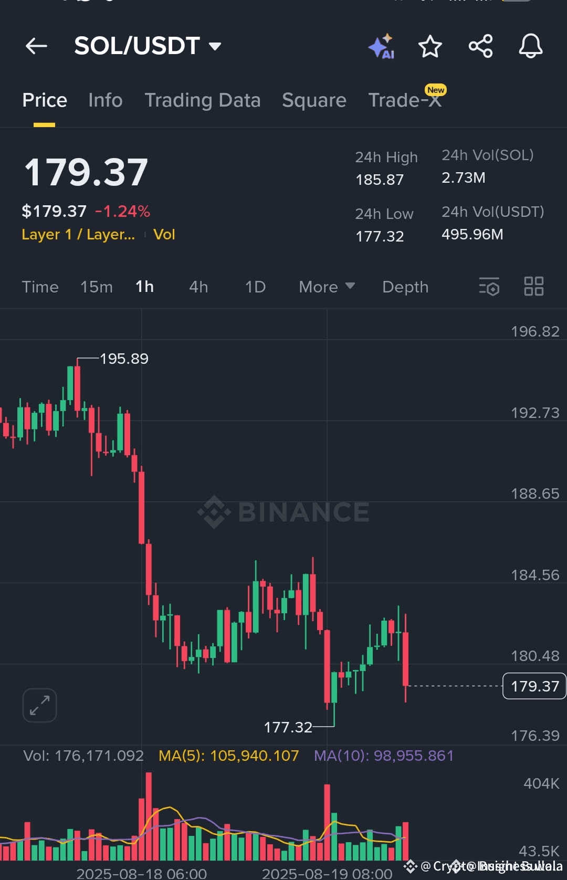Open the Trading Data tab
This screenshot has width=567, height=880.
click(x=203, y=100)
